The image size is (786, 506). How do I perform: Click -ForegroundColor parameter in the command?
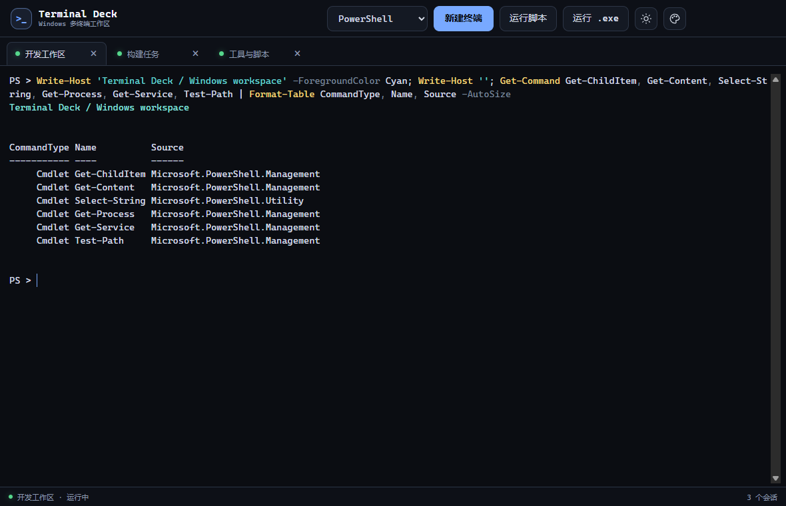coord(336,81)
